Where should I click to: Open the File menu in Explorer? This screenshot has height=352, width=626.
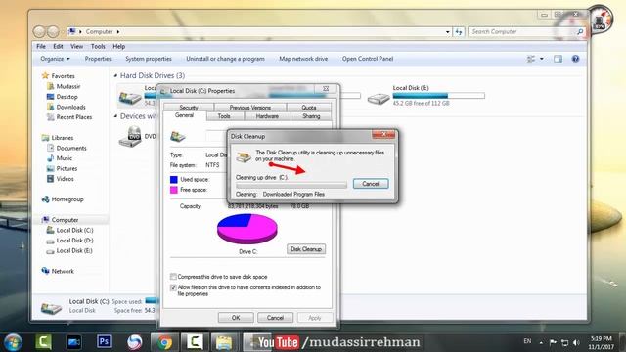pos(41,46)
